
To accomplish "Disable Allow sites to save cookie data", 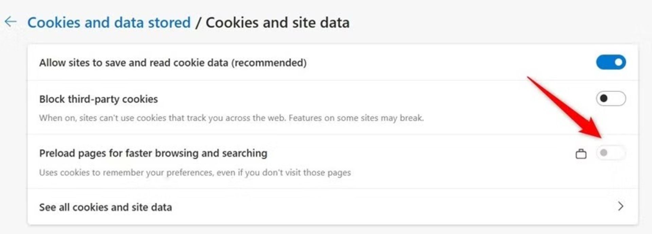I will click(x=611, y=62).
